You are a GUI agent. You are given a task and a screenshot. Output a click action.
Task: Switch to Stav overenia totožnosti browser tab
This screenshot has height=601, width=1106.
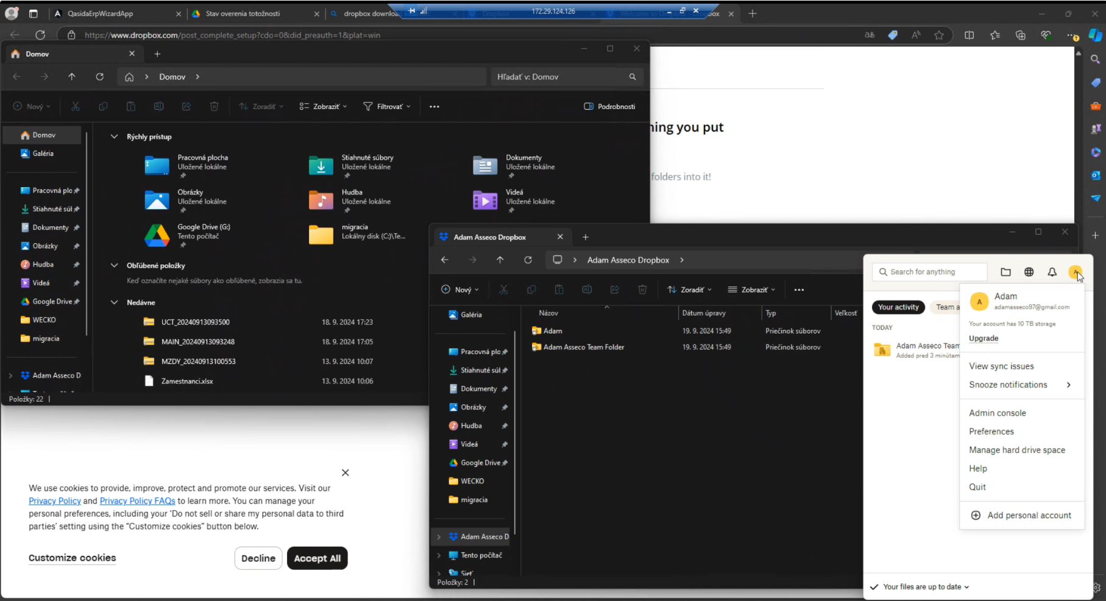(x=255, y=13)
